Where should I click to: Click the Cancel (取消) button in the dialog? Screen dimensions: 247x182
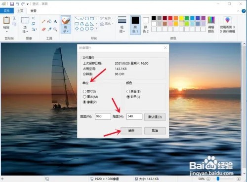[x=155, y=131]
